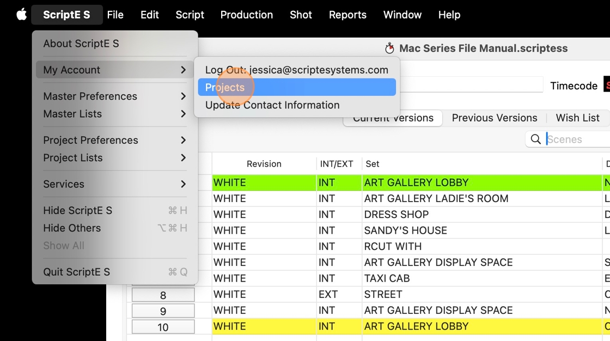Viewport: 610px width, 341px height.
Task: Open the Apple menu
Action: (21, 15)
